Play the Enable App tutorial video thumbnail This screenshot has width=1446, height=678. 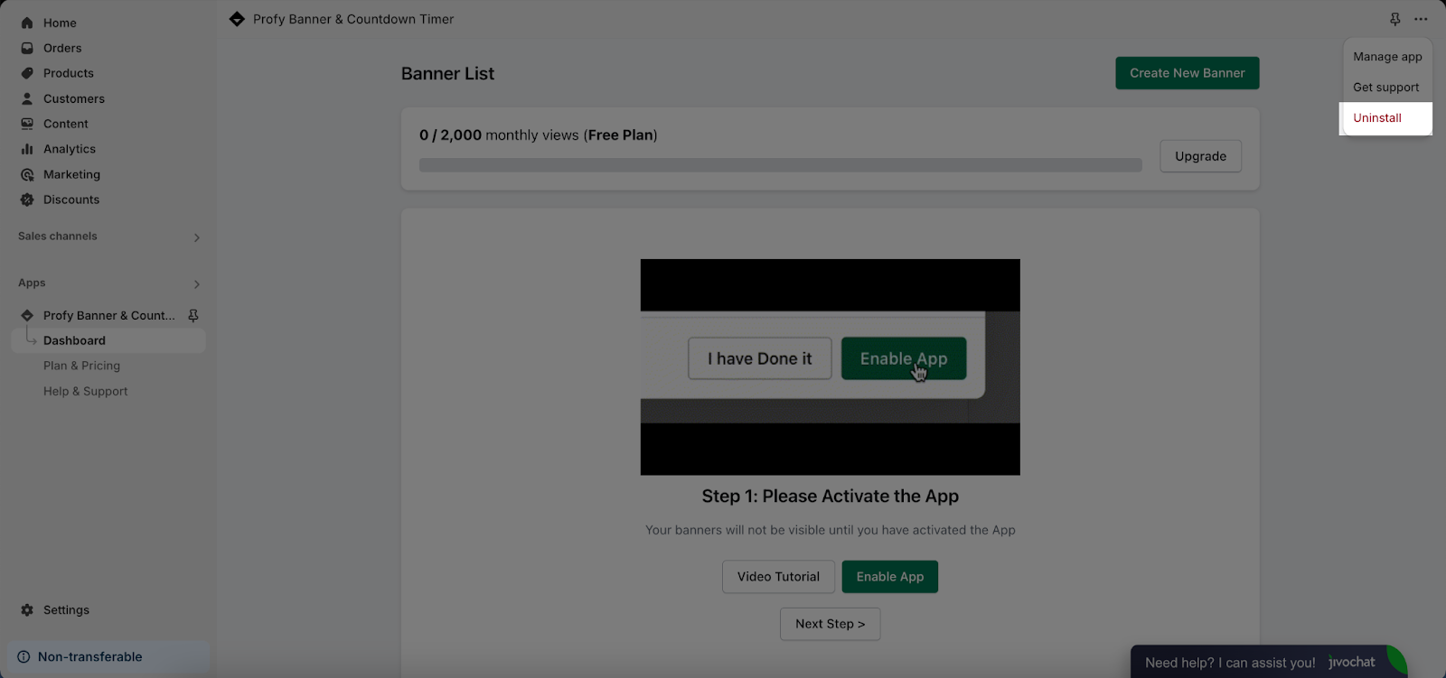[830, 367]
